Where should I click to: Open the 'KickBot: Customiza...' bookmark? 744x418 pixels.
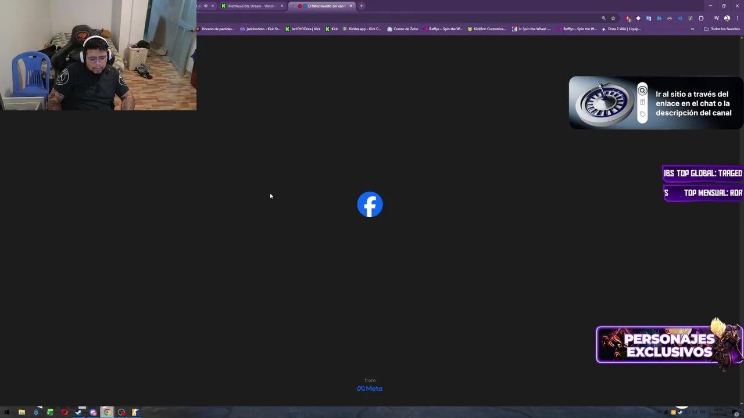(x=487, y=28)
